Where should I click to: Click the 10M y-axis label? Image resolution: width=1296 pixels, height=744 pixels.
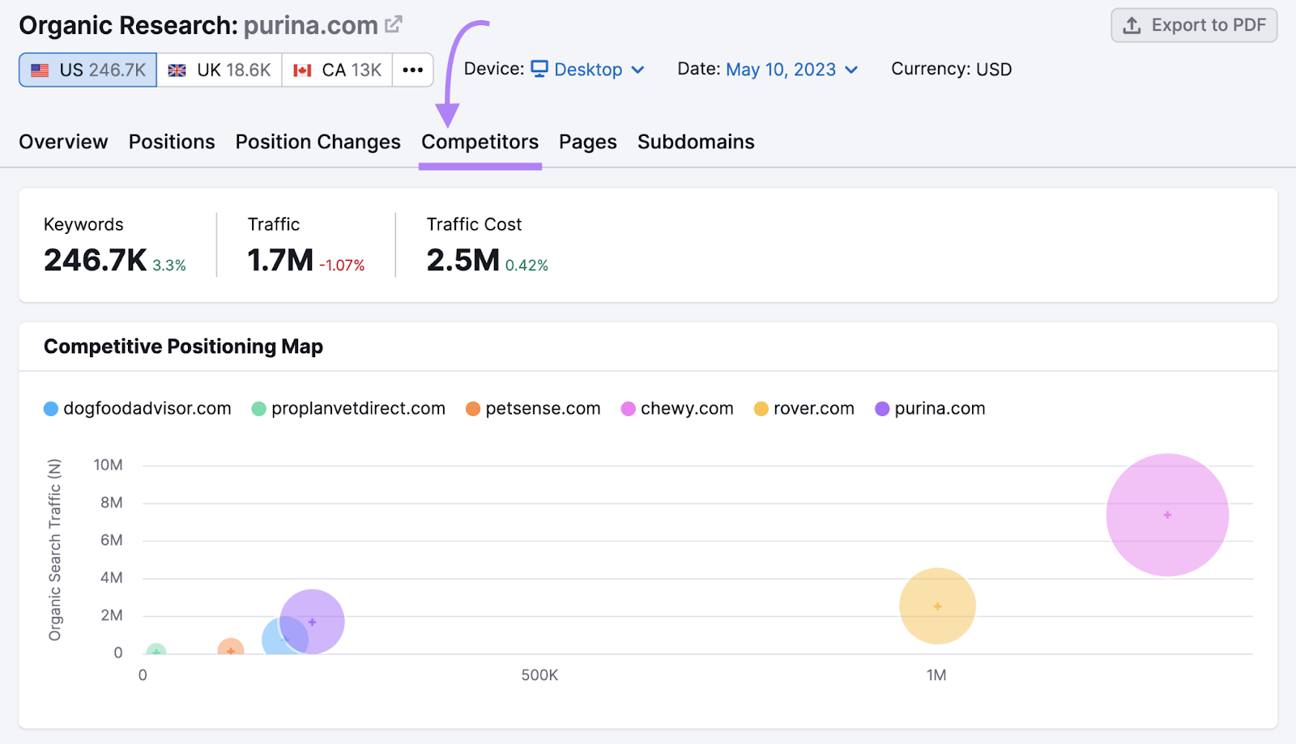108,465
